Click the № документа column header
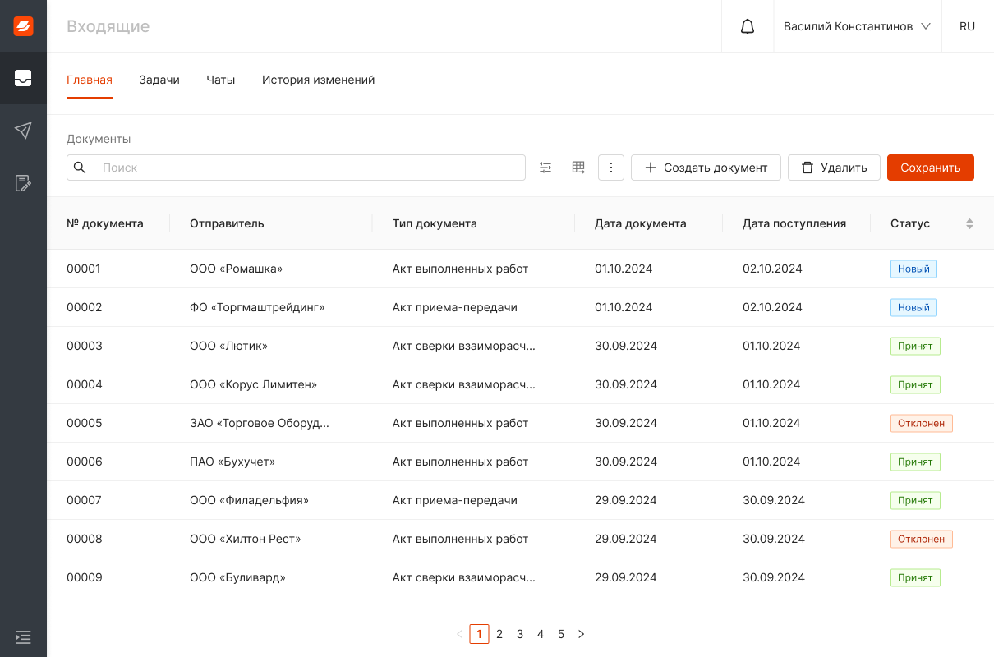The height and width of the screenshot is (657, 994). 105,223
